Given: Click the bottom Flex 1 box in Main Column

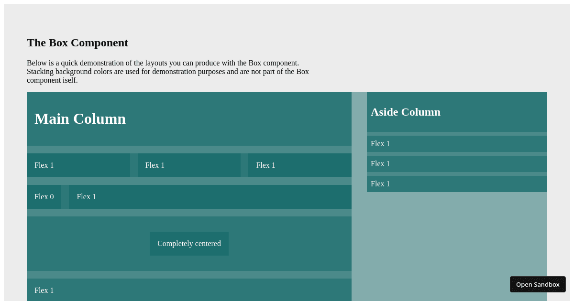Looking at the screenshot, I should (x=189, y=290).
